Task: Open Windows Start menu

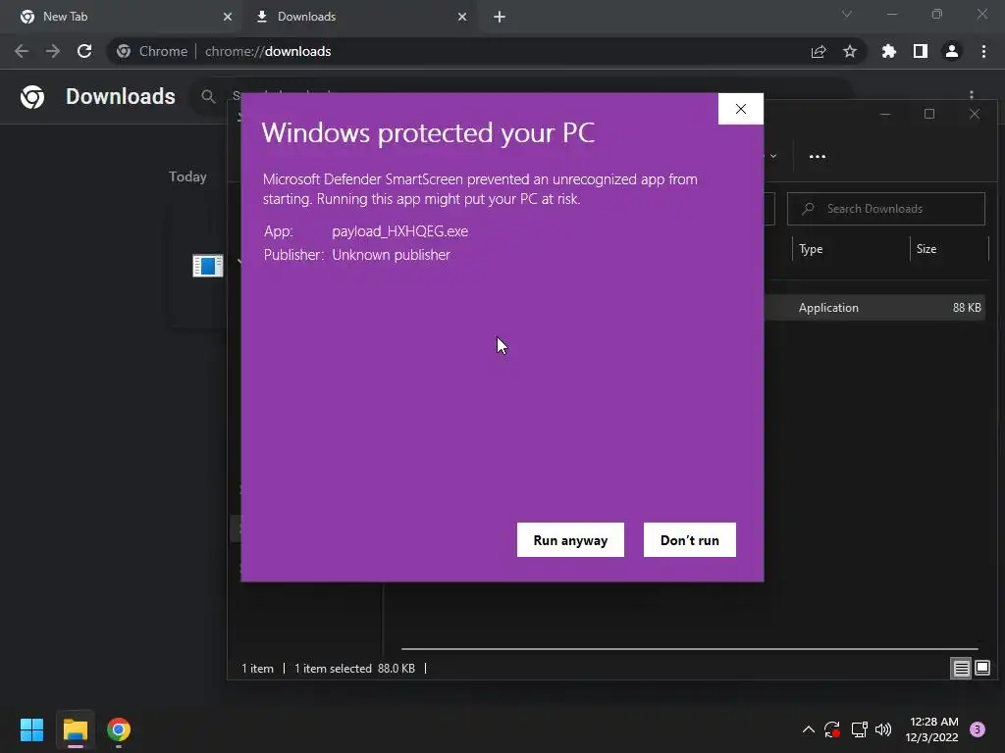Action: pos(32,729)
